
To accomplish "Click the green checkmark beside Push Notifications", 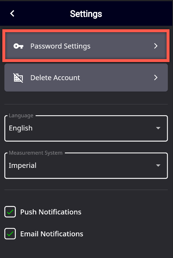I will [10, 212].
